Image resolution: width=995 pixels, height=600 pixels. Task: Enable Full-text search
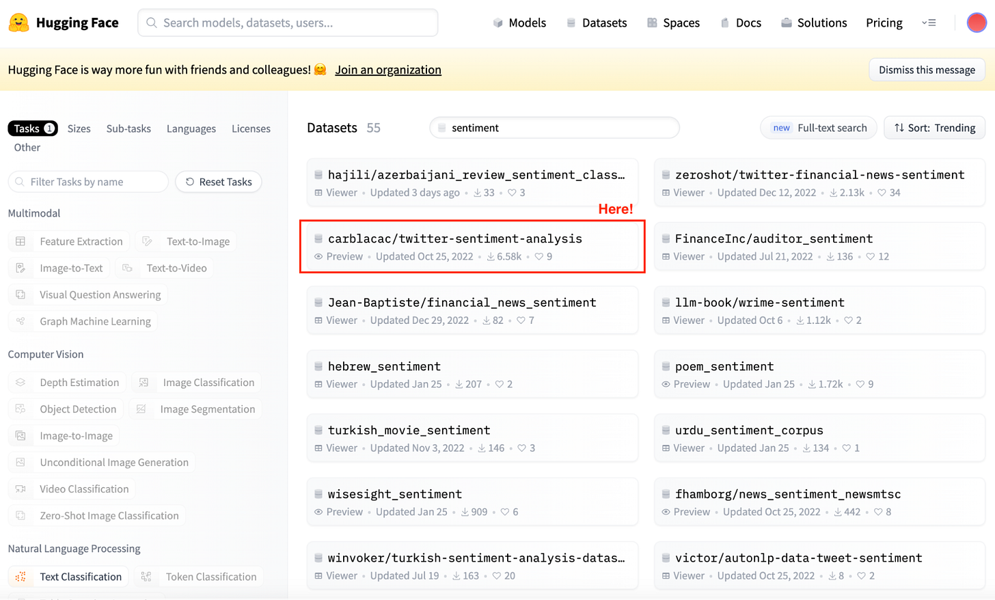[x=818, y=128]
